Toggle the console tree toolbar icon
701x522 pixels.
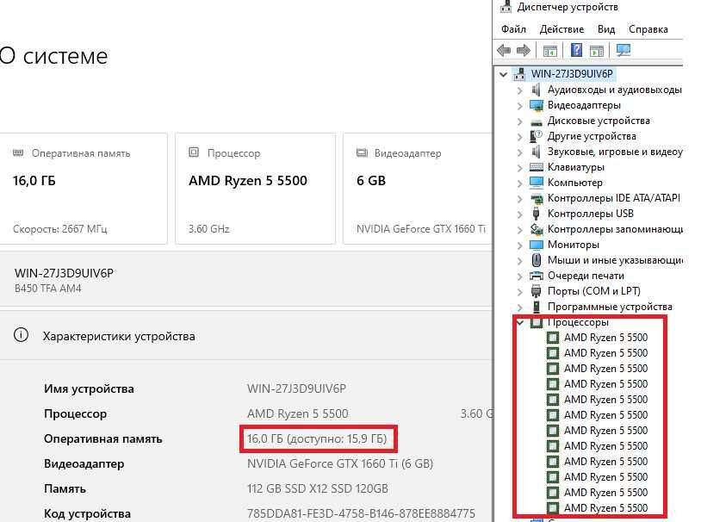[x=550, y=51]
